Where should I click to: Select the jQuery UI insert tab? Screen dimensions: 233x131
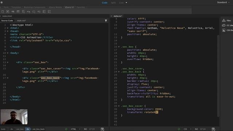click(69, 7)
